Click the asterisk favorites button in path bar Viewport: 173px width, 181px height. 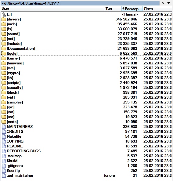click(163, 3)
